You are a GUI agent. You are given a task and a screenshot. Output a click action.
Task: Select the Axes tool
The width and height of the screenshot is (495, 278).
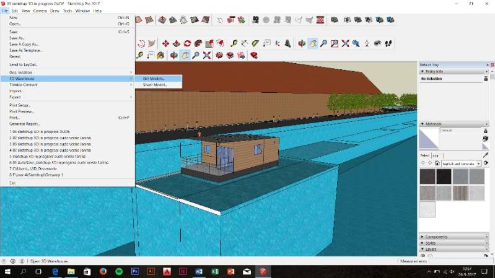[277, 43]
